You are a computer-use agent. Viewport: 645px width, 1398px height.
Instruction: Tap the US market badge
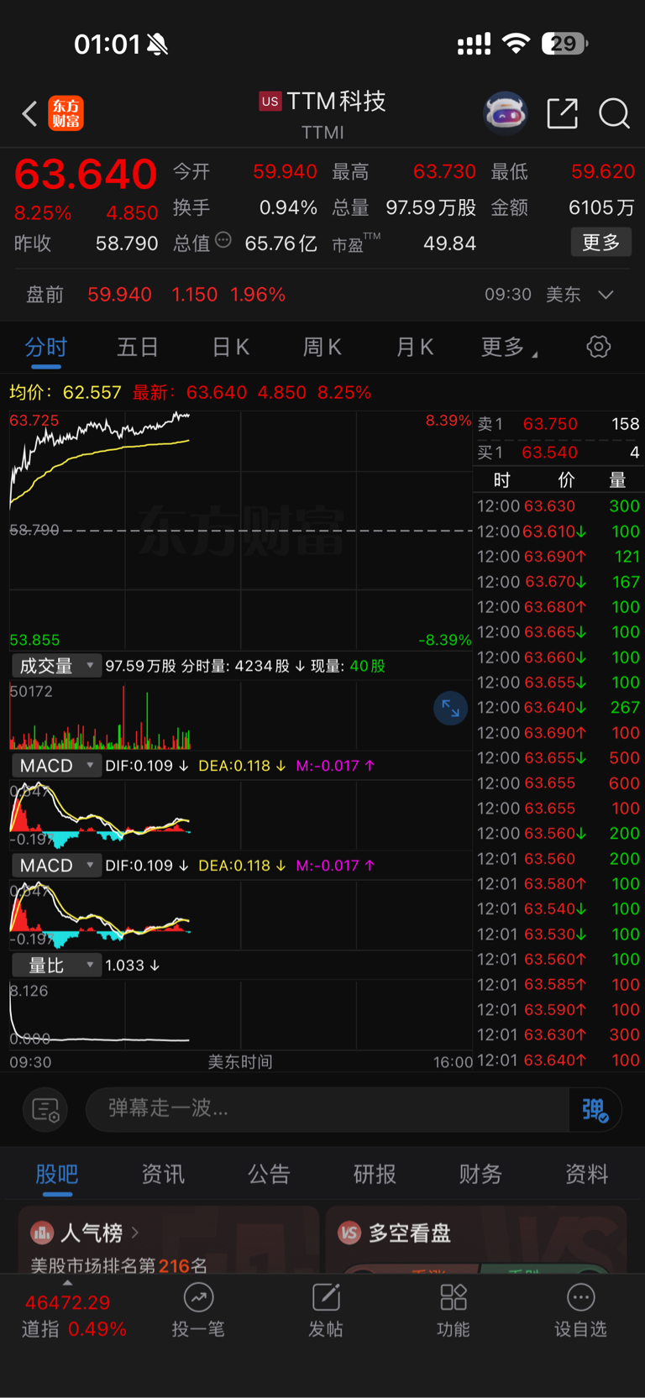(x=270, y=102)
